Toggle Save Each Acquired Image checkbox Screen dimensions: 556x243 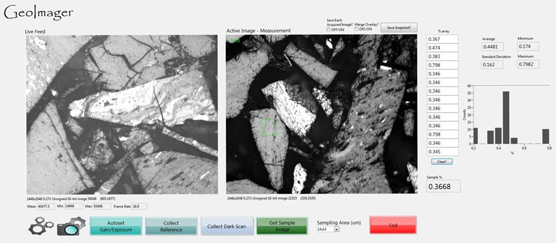[329, 29]
